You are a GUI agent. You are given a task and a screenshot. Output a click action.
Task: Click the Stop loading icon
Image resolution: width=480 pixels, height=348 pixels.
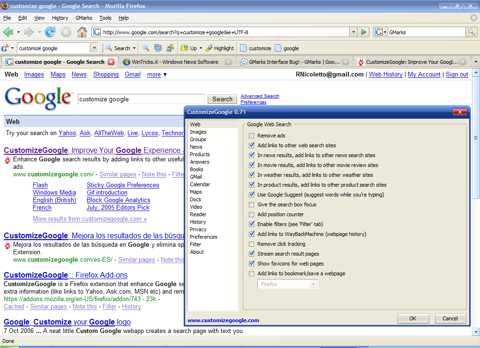click(66, 32)
